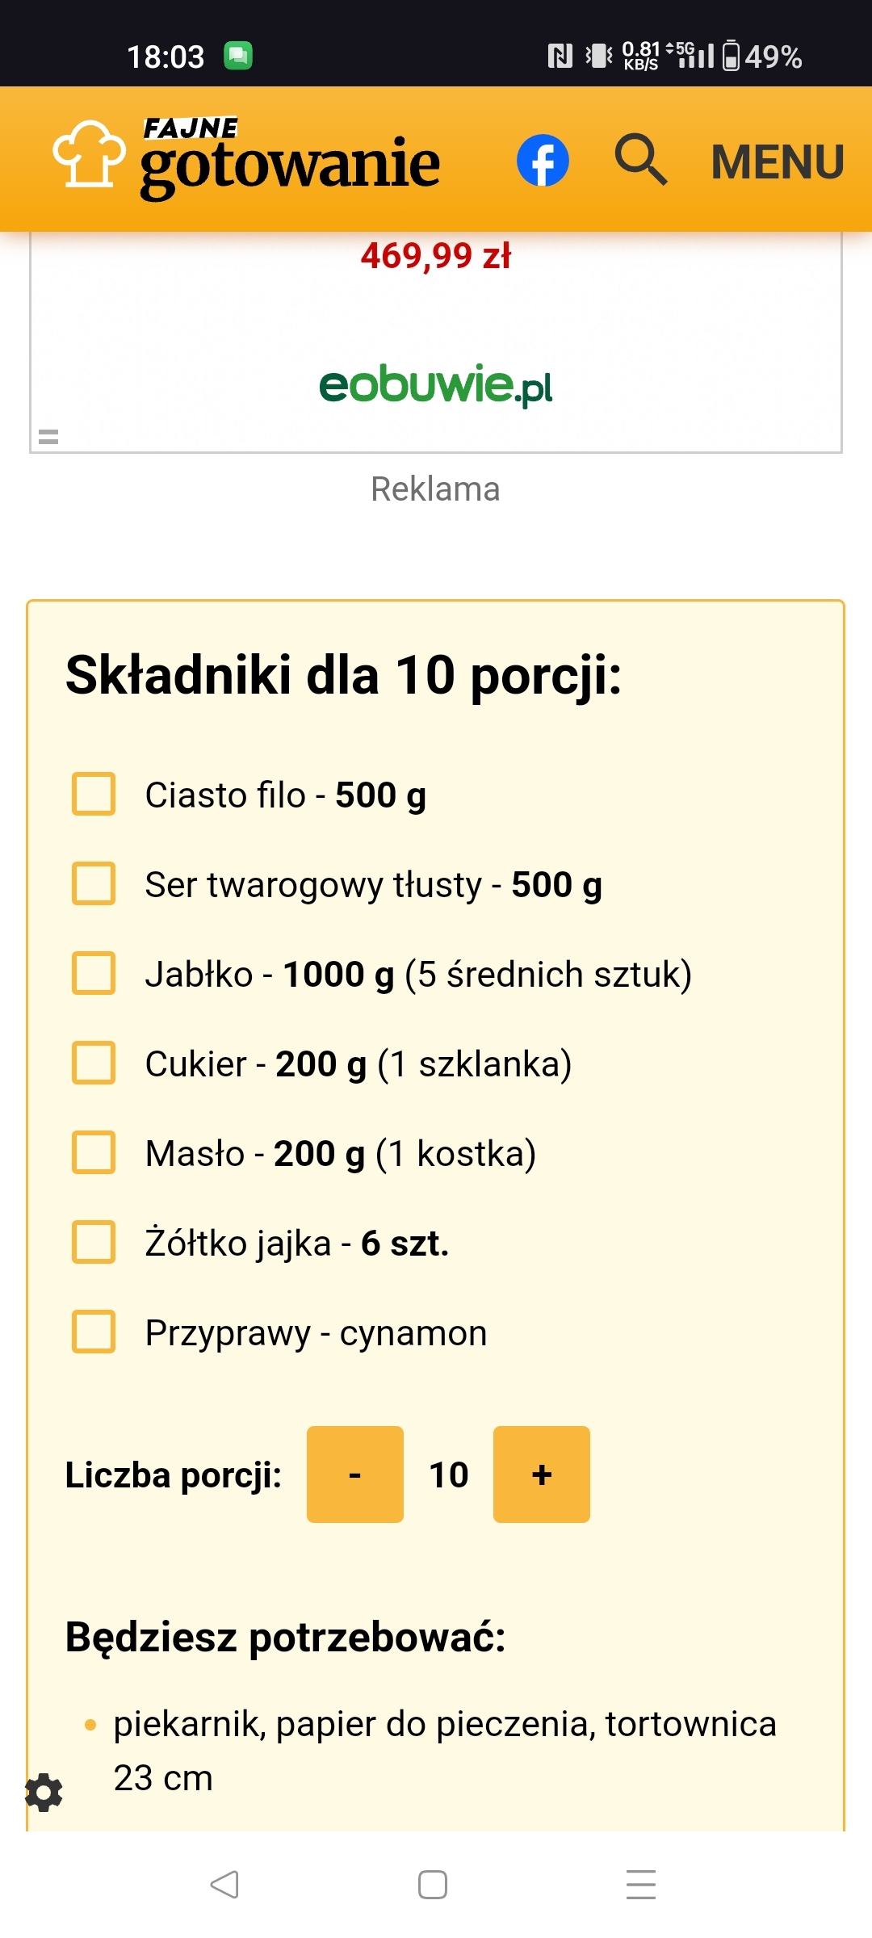Select the Żółtko jajka checkbox
The height and width of the screenshot is (1938, 872).
(94, 1243)
